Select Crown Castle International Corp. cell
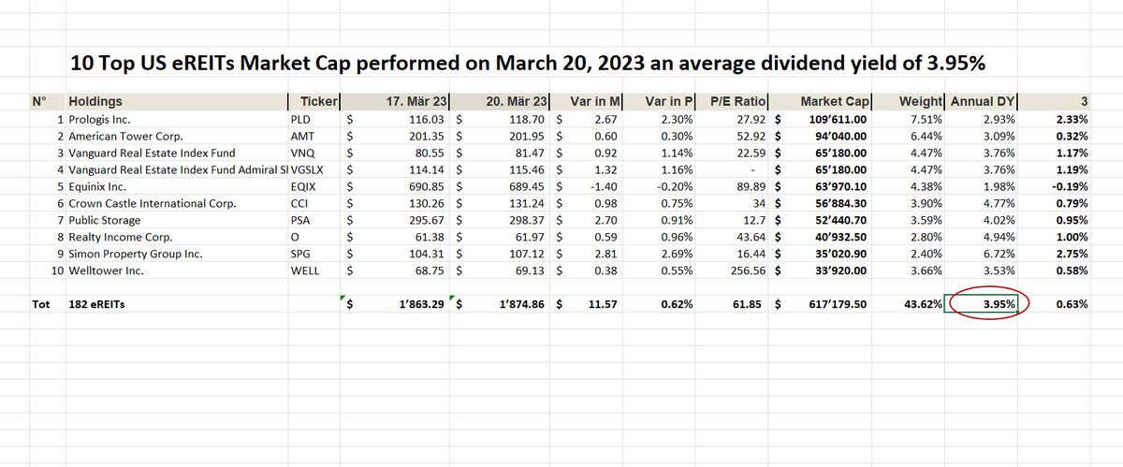1123x467 pixels. [153, 203]
